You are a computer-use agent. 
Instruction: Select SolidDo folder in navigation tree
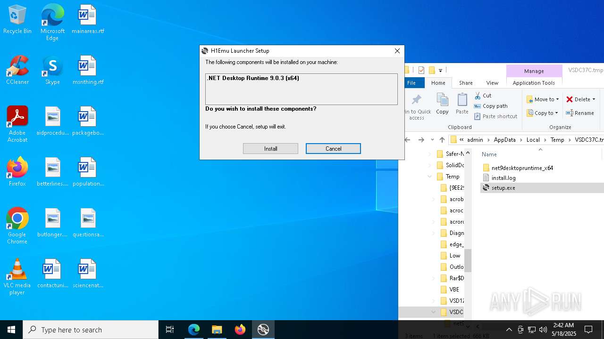[x=450, y=165]
